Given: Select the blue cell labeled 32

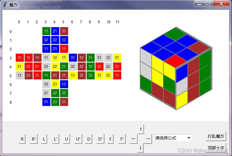Looking at the screenshot, I should pos(46,40).
